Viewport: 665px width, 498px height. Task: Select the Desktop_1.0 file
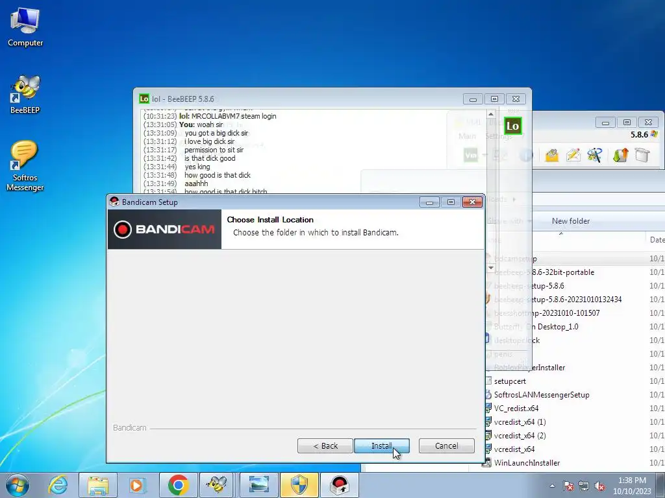click(536, 327)
